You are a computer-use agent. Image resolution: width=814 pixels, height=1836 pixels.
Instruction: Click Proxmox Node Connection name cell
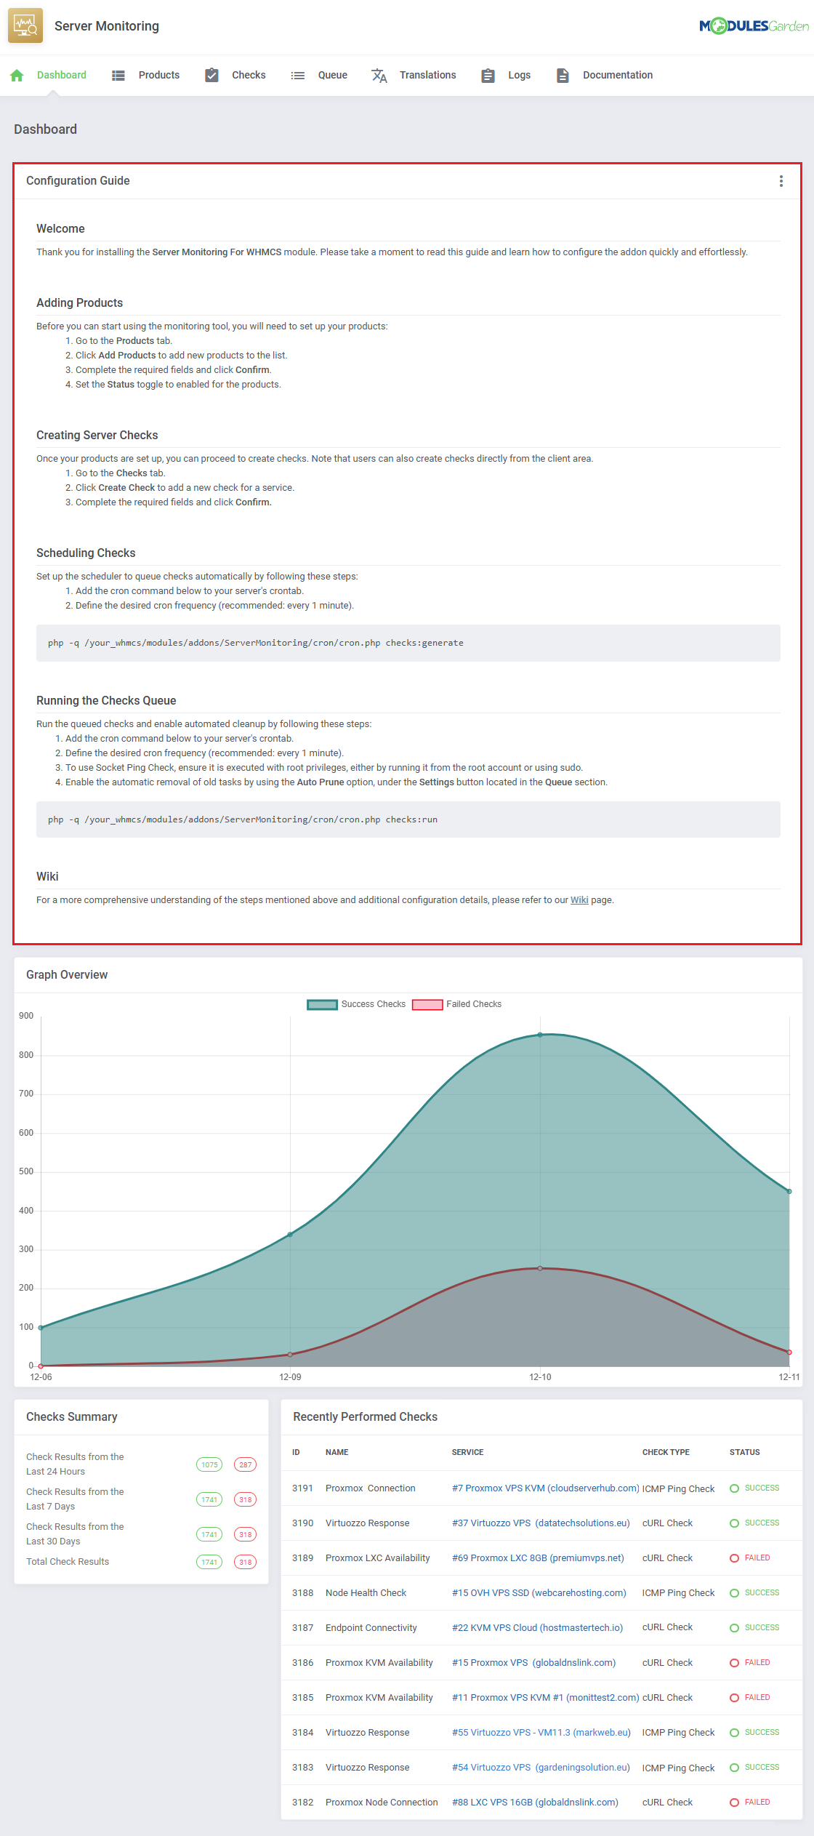382,1802
